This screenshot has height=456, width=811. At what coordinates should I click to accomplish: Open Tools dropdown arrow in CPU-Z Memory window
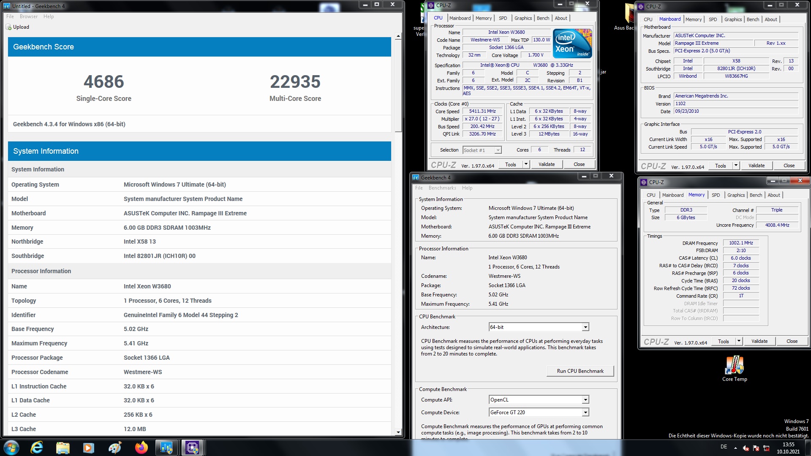[x=739, y=342]
